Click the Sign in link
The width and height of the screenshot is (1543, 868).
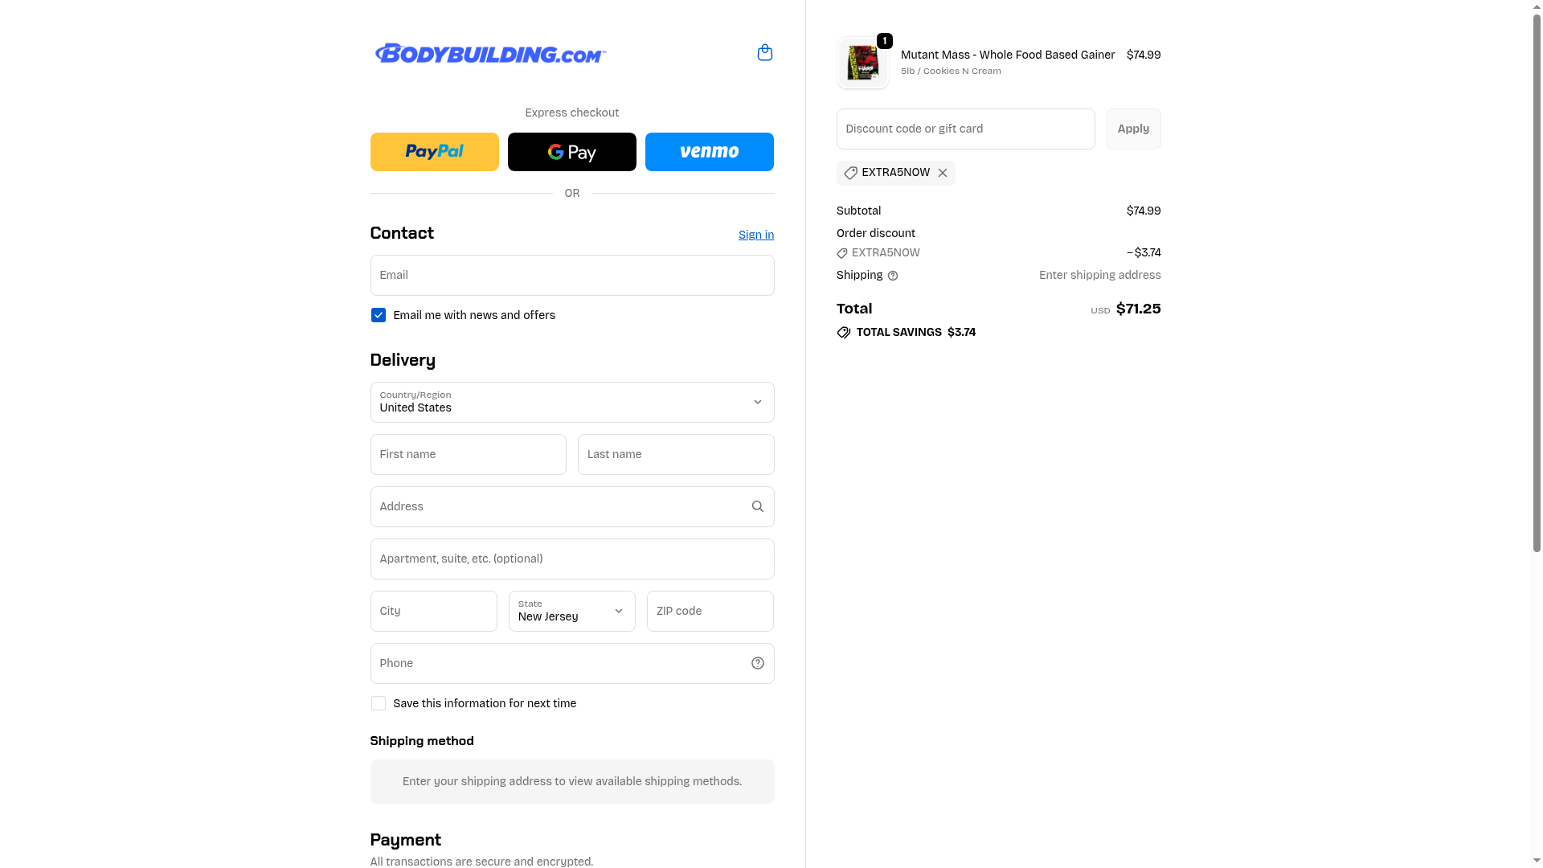756,235
